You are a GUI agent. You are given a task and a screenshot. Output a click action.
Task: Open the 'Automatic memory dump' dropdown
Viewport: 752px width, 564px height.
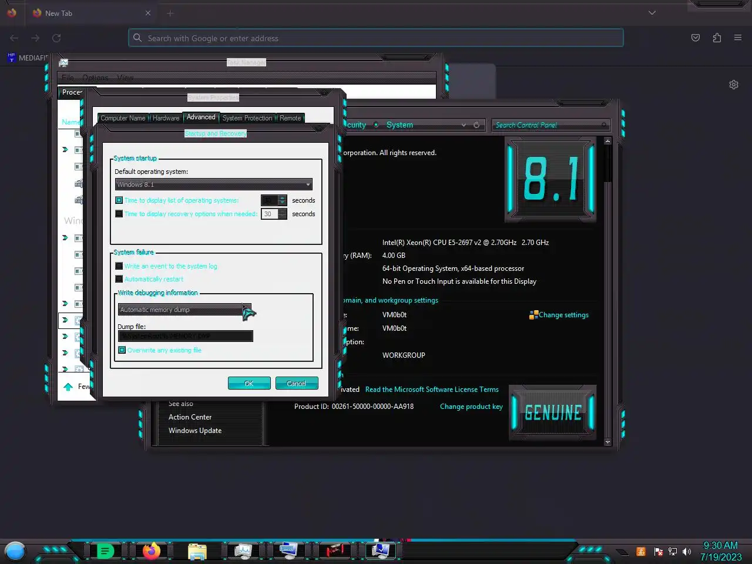tap(184, 310)
